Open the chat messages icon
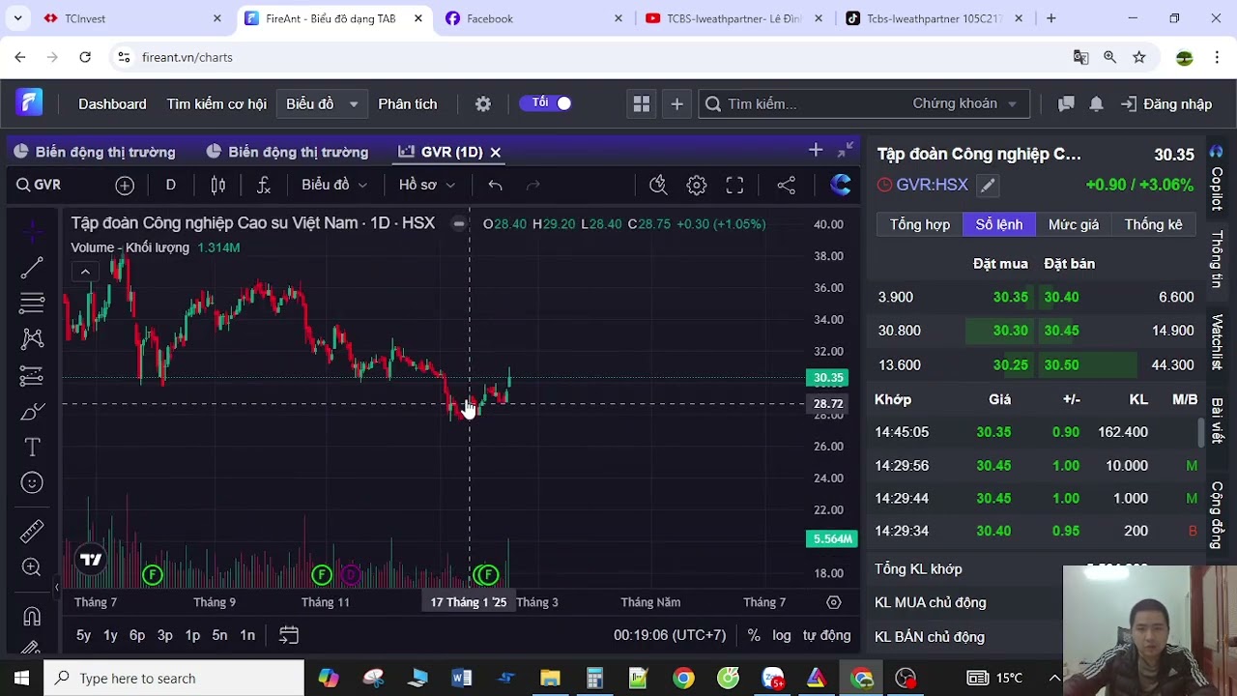 point(1066,103)
